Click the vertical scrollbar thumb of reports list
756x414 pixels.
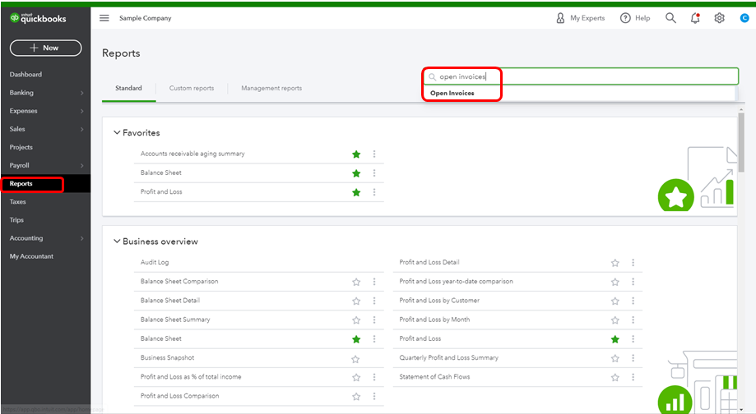741,142
